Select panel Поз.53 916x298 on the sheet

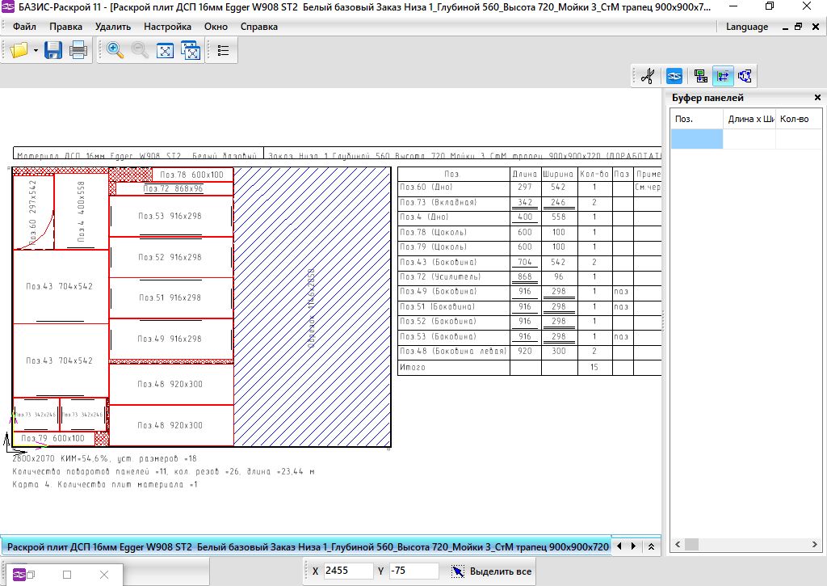pyautogui.click(x=171, y=216)
